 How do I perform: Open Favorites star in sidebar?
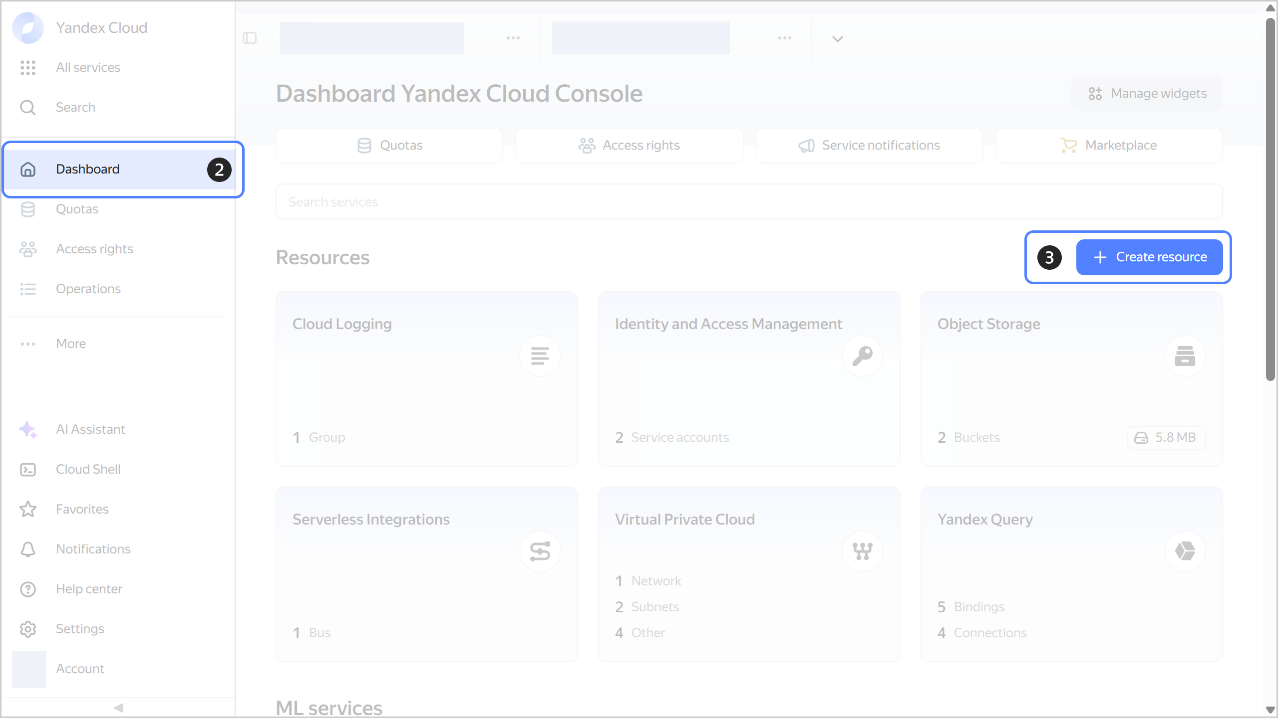point(28,509)
